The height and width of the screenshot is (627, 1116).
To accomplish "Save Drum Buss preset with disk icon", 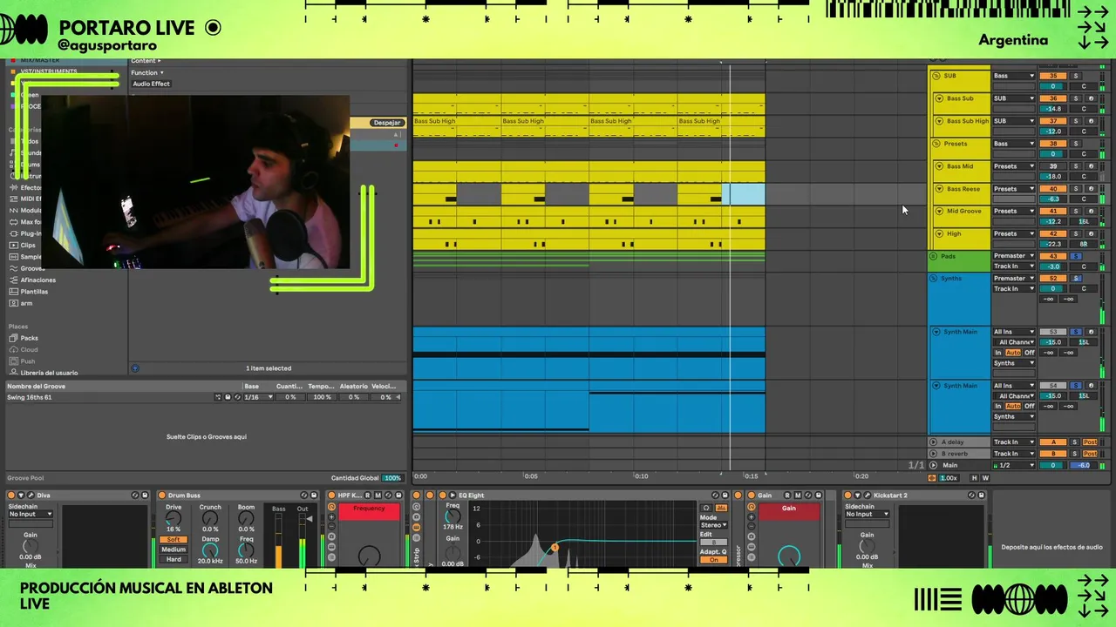I will pyautogui.click(x=313, y=495).
